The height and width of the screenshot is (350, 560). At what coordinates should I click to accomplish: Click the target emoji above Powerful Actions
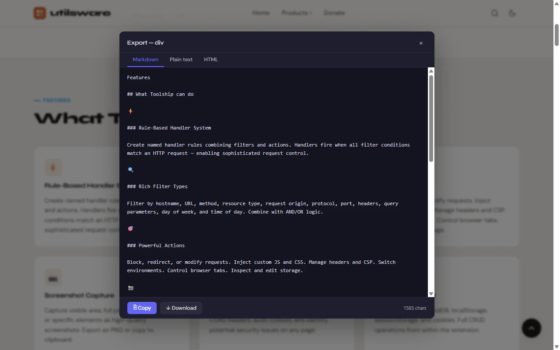point(130,228)
